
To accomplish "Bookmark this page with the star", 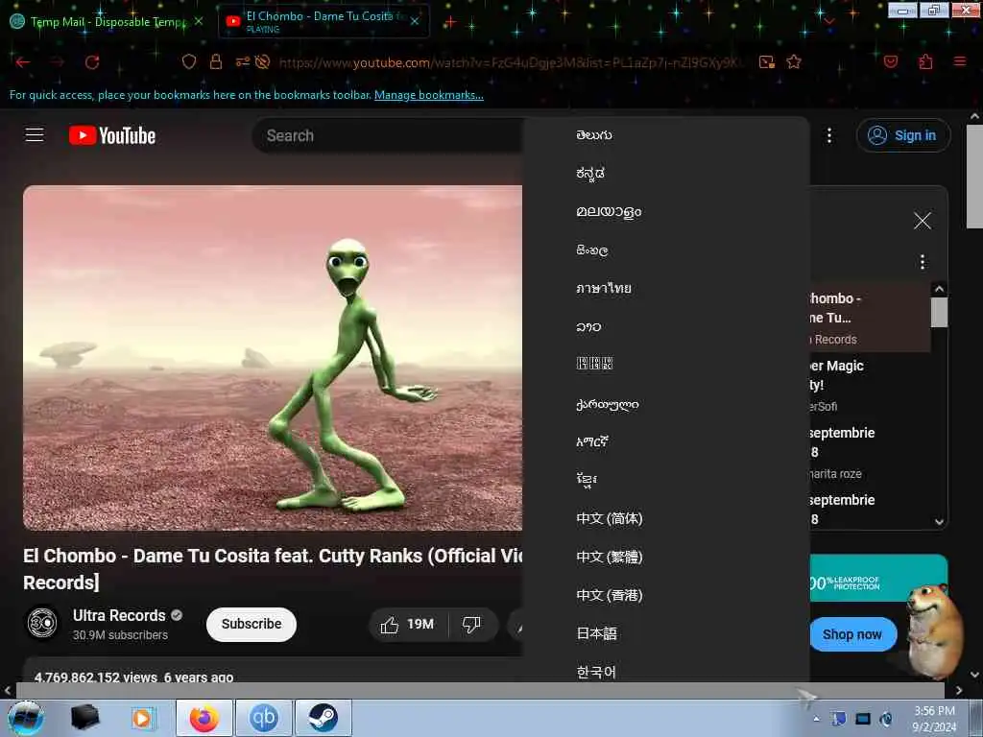I will tap(794, 61).
